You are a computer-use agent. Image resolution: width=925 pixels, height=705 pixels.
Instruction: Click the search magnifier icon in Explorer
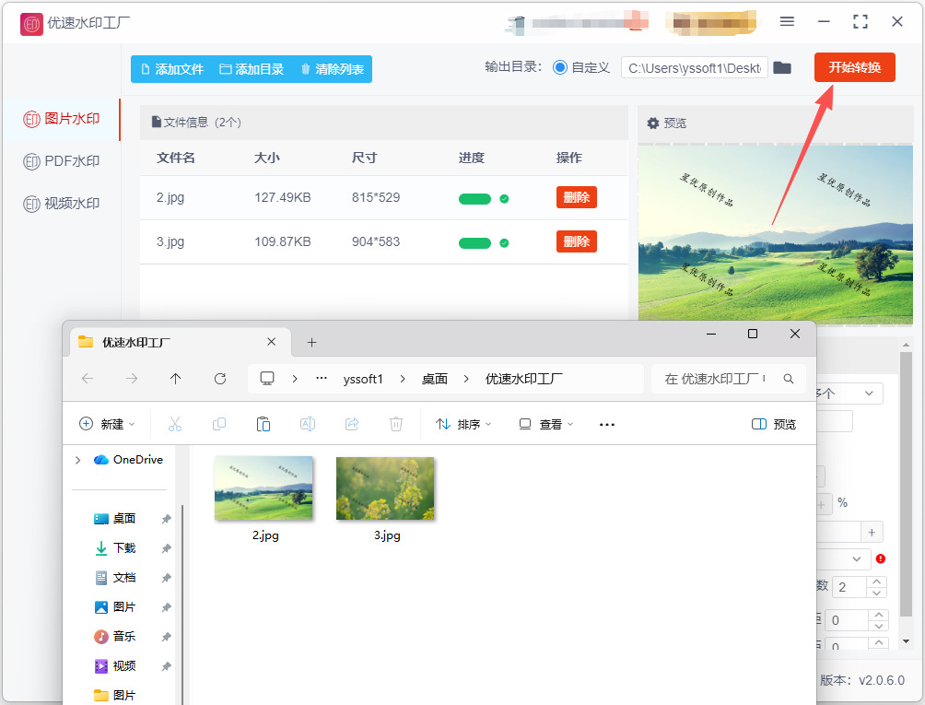[x=788, y=379]
